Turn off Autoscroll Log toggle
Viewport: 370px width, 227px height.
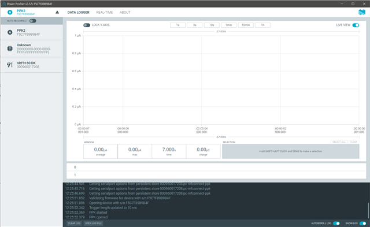point(336,223)
